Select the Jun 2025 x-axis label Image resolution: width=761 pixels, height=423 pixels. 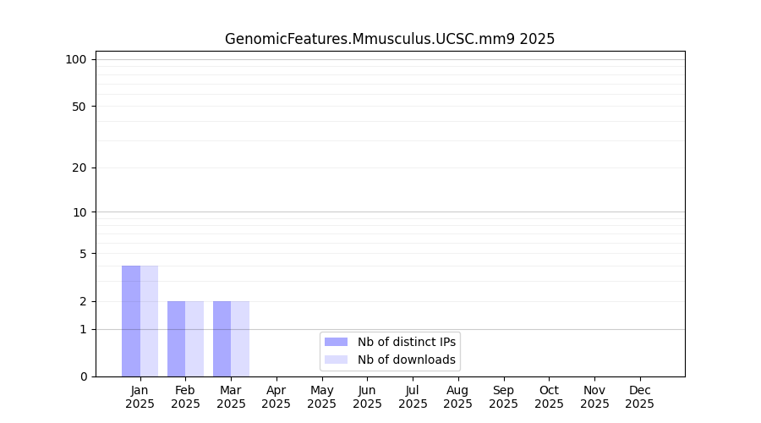(367, 397)
